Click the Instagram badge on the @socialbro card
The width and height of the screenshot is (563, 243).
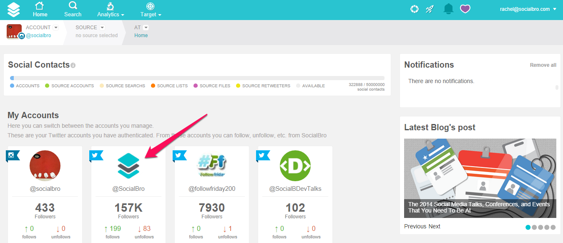coord(13,156)
